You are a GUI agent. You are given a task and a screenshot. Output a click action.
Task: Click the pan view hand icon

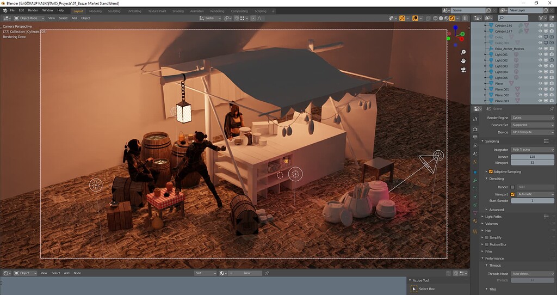pos(463,61)
